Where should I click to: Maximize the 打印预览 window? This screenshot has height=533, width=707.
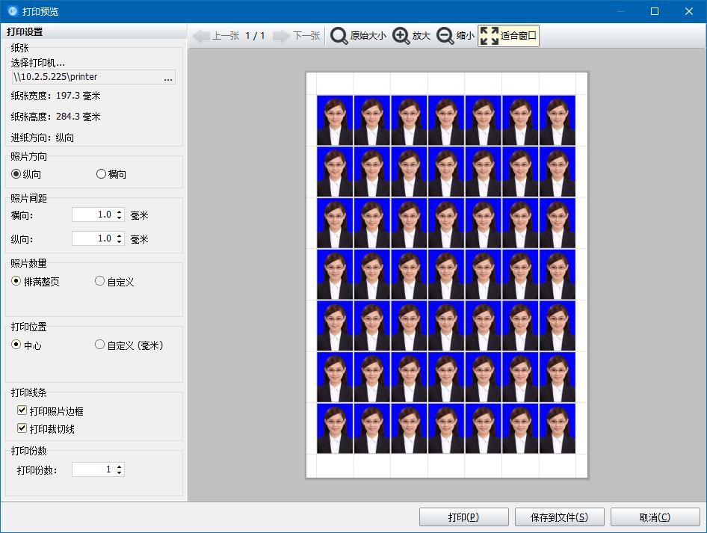(x=655, y=11)
